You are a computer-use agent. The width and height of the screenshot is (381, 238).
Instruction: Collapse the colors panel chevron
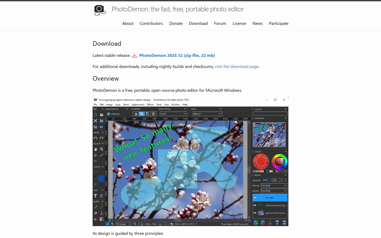click(x=285, y=152)
